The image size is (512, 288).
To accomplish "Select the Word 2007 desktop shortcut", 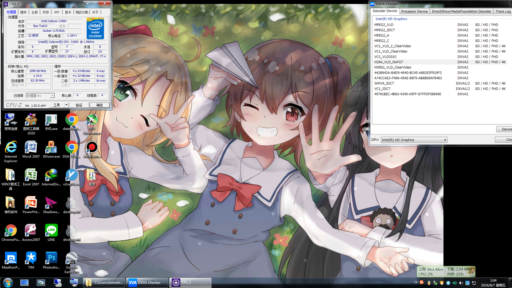I will click(31, 150).
